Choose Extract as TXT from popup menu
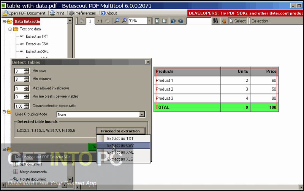The height and width of the screenshot is (191, 304). (x=123, y=138)
